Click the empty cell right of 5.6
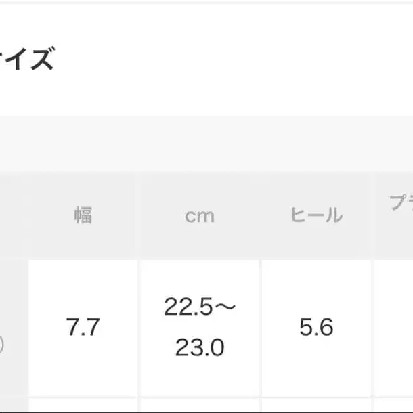This screenshot has height=413, width=413. 394,328
